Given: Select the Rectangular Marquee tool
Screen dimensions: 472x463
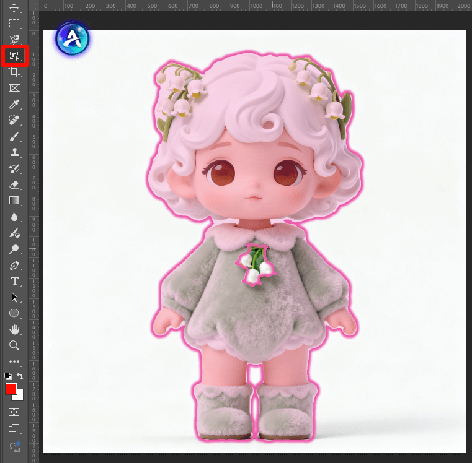Looking at the screenshot, I should coord(14,24).
